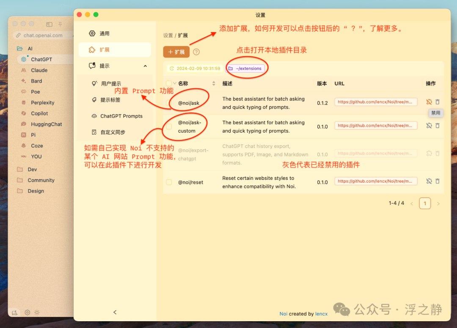Check the @noi/ask-custom row checkbox
Image resolution: width=457 pixels, height=328 pixels.
[x=169, y=127]
